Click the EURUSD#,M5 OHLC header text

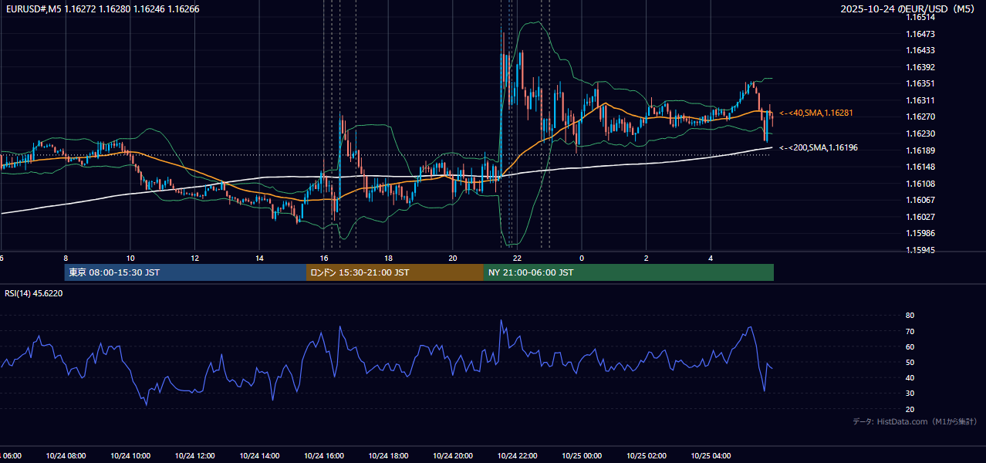pyautogui.click(x=102, y=9)
